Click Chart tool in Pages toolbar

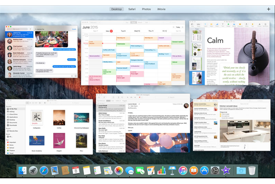[217, 25]
